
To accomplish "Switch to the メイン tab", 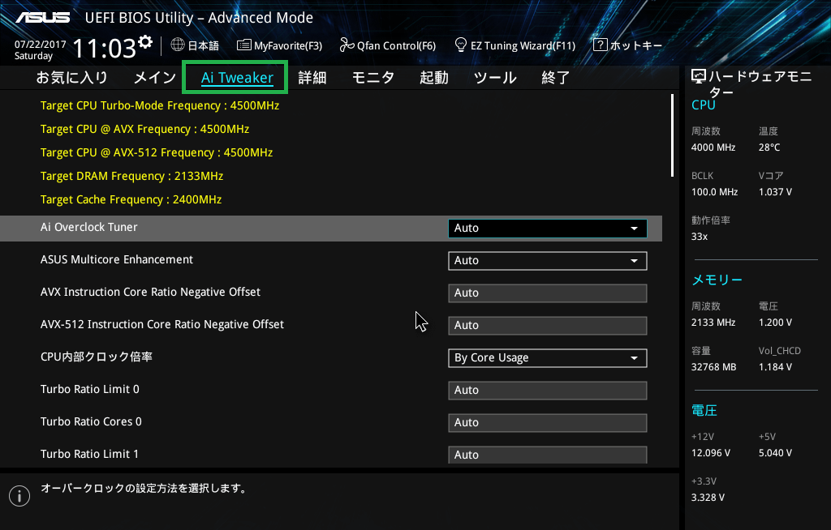I will click(155, 78).
